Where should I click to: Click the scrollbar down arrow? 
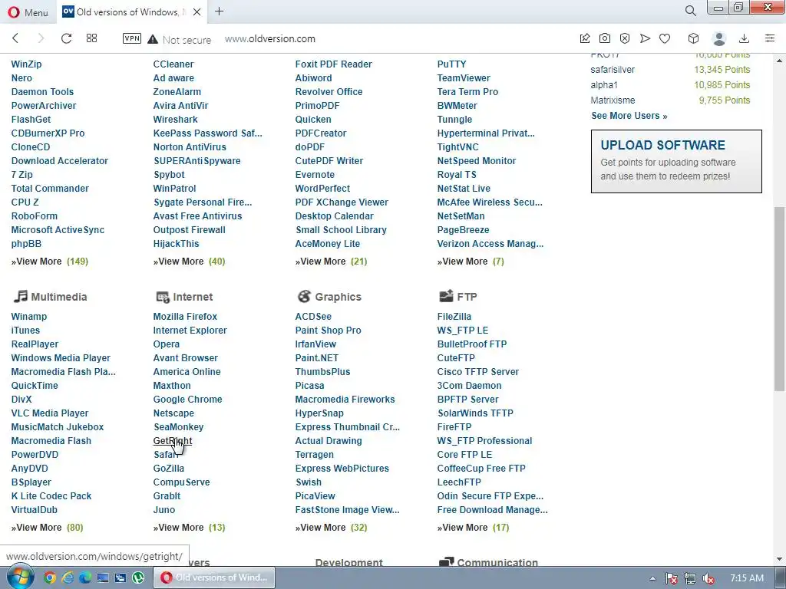point(779,559)
